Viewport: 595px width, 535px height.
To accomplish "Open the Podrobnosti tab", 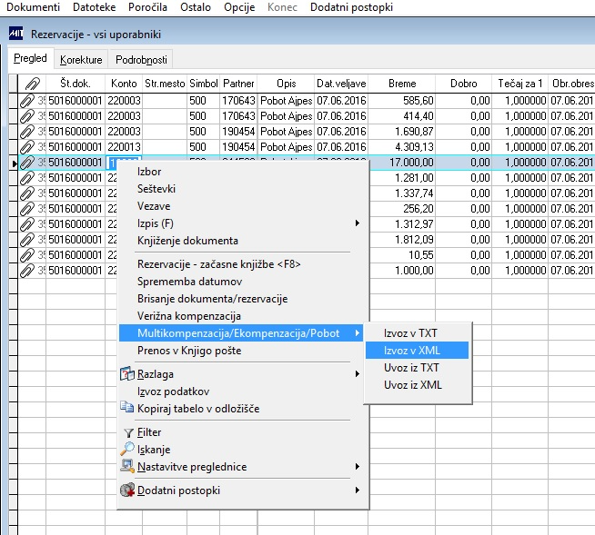I will (x=141, y=60).
